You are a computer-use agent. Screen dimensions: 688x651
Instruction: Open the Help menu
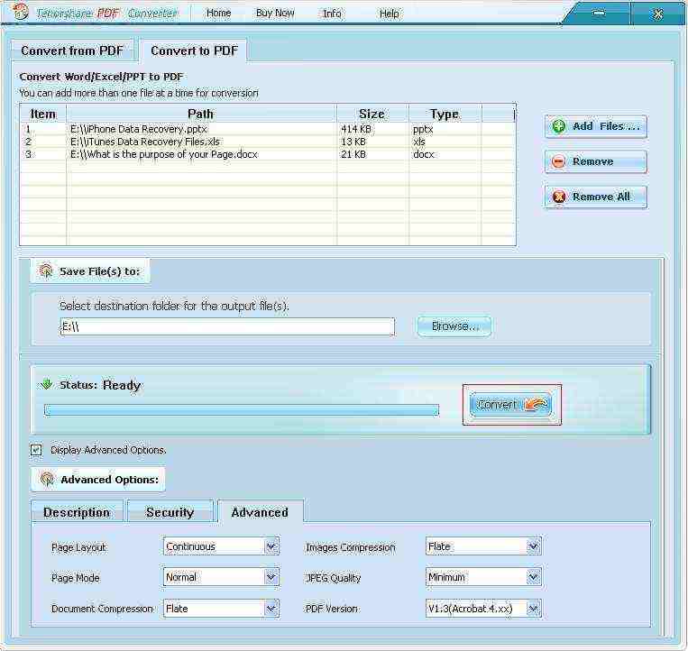tap(390, 14)
